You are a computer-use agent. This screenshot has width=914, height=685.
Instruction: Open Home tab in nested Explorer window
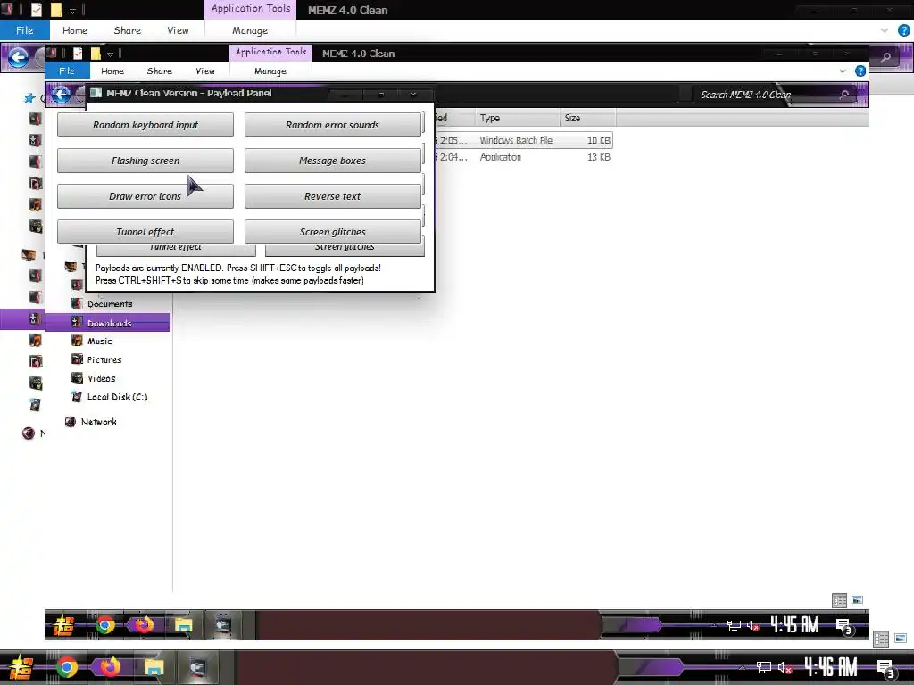(112, 70)
